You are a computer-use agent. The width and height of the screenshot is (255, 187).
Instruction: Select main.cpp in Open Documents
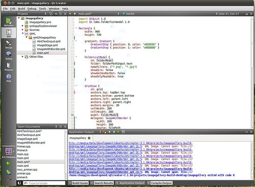[23, 154]
